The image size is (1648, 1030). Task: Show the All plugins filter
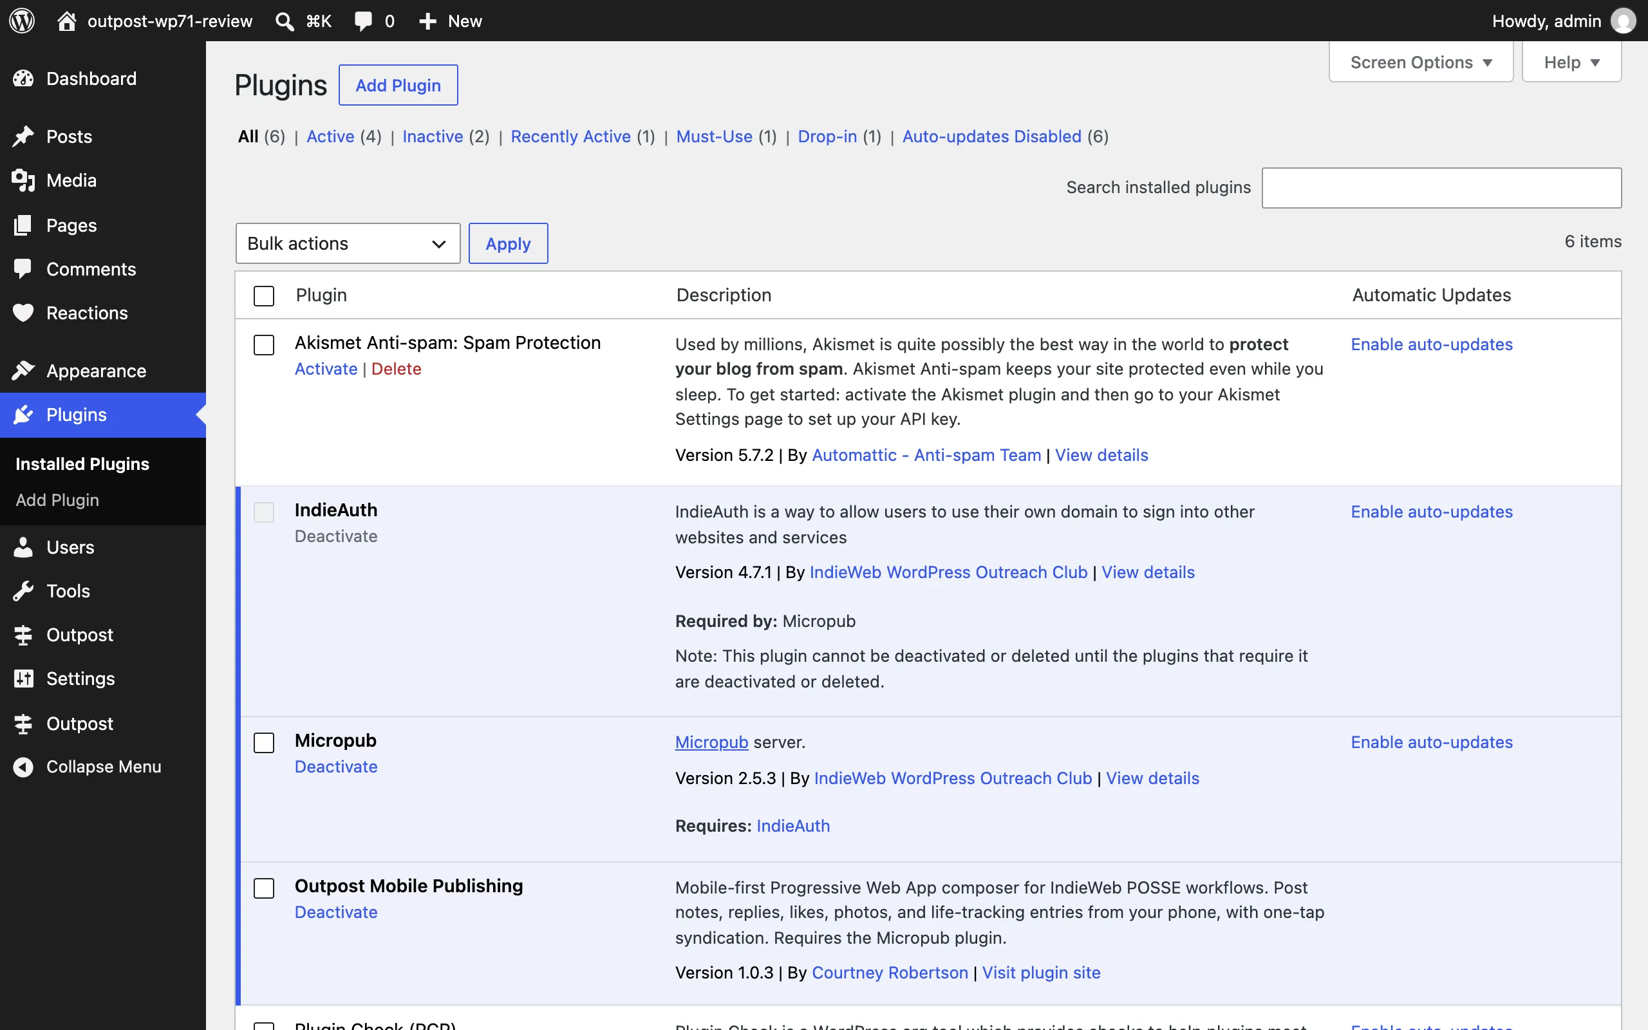[x=248, y=136]
